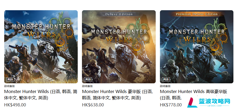The height and width of the screenshot is (109, 235).
Task: Click the Monster Hunter Wilds logo on Premium cover
Action: click(197, 36)
